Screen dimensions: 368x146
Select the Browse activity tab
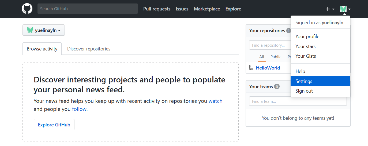pos(42,49)
